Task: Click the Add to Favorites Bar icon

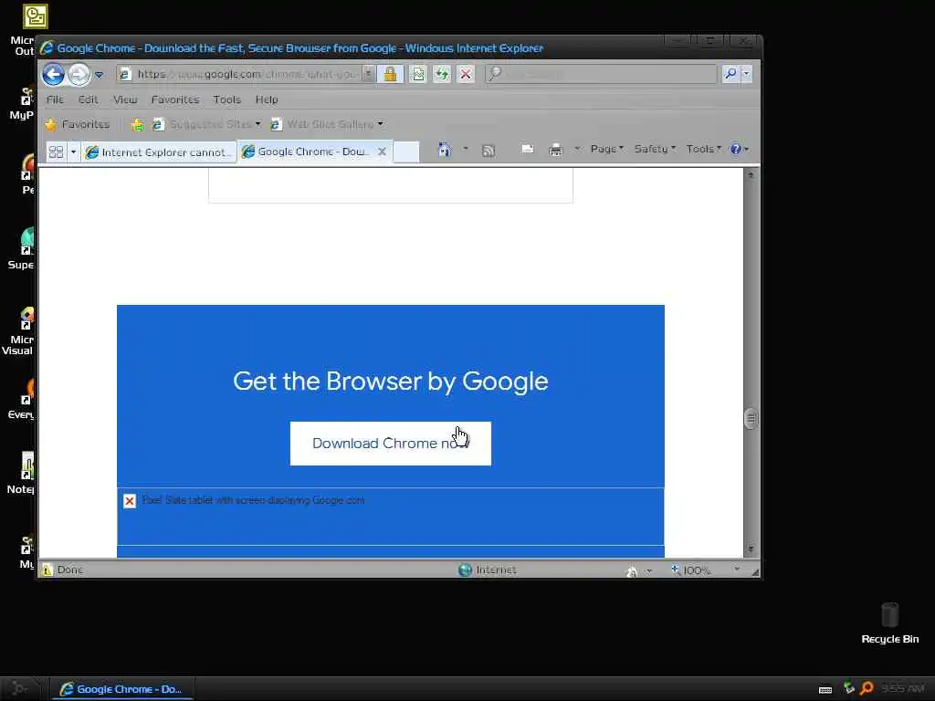Action: pos(137,124)
